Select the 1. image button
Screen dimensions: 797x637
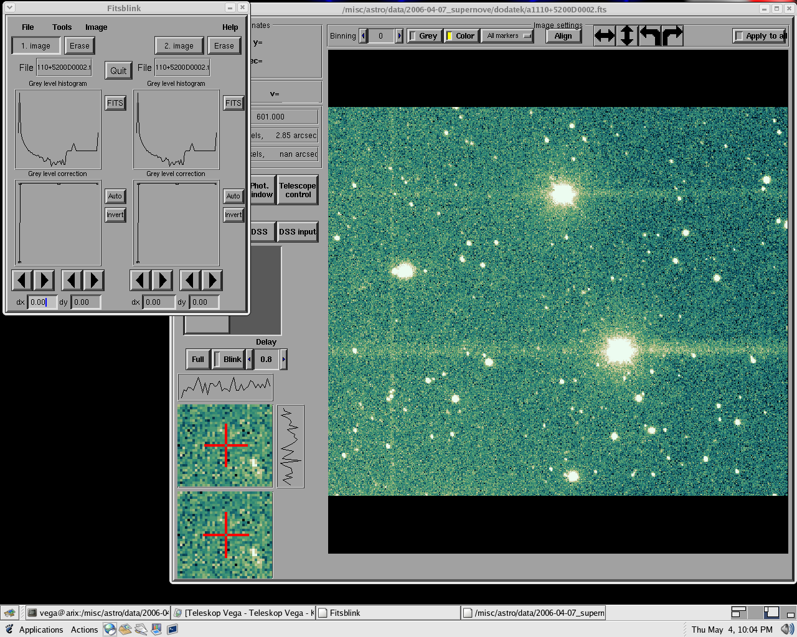point(35,46)
